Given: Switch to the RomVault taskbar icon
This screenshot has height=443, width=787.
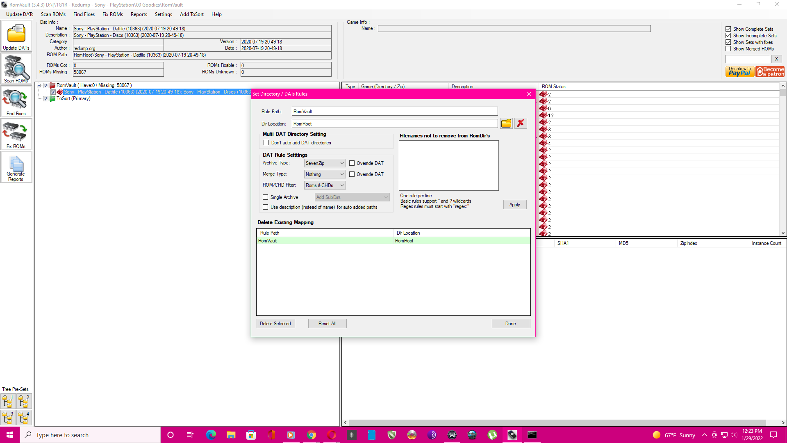Looking at the screenshot, I should pyautogui.click(x=512, y=435).
